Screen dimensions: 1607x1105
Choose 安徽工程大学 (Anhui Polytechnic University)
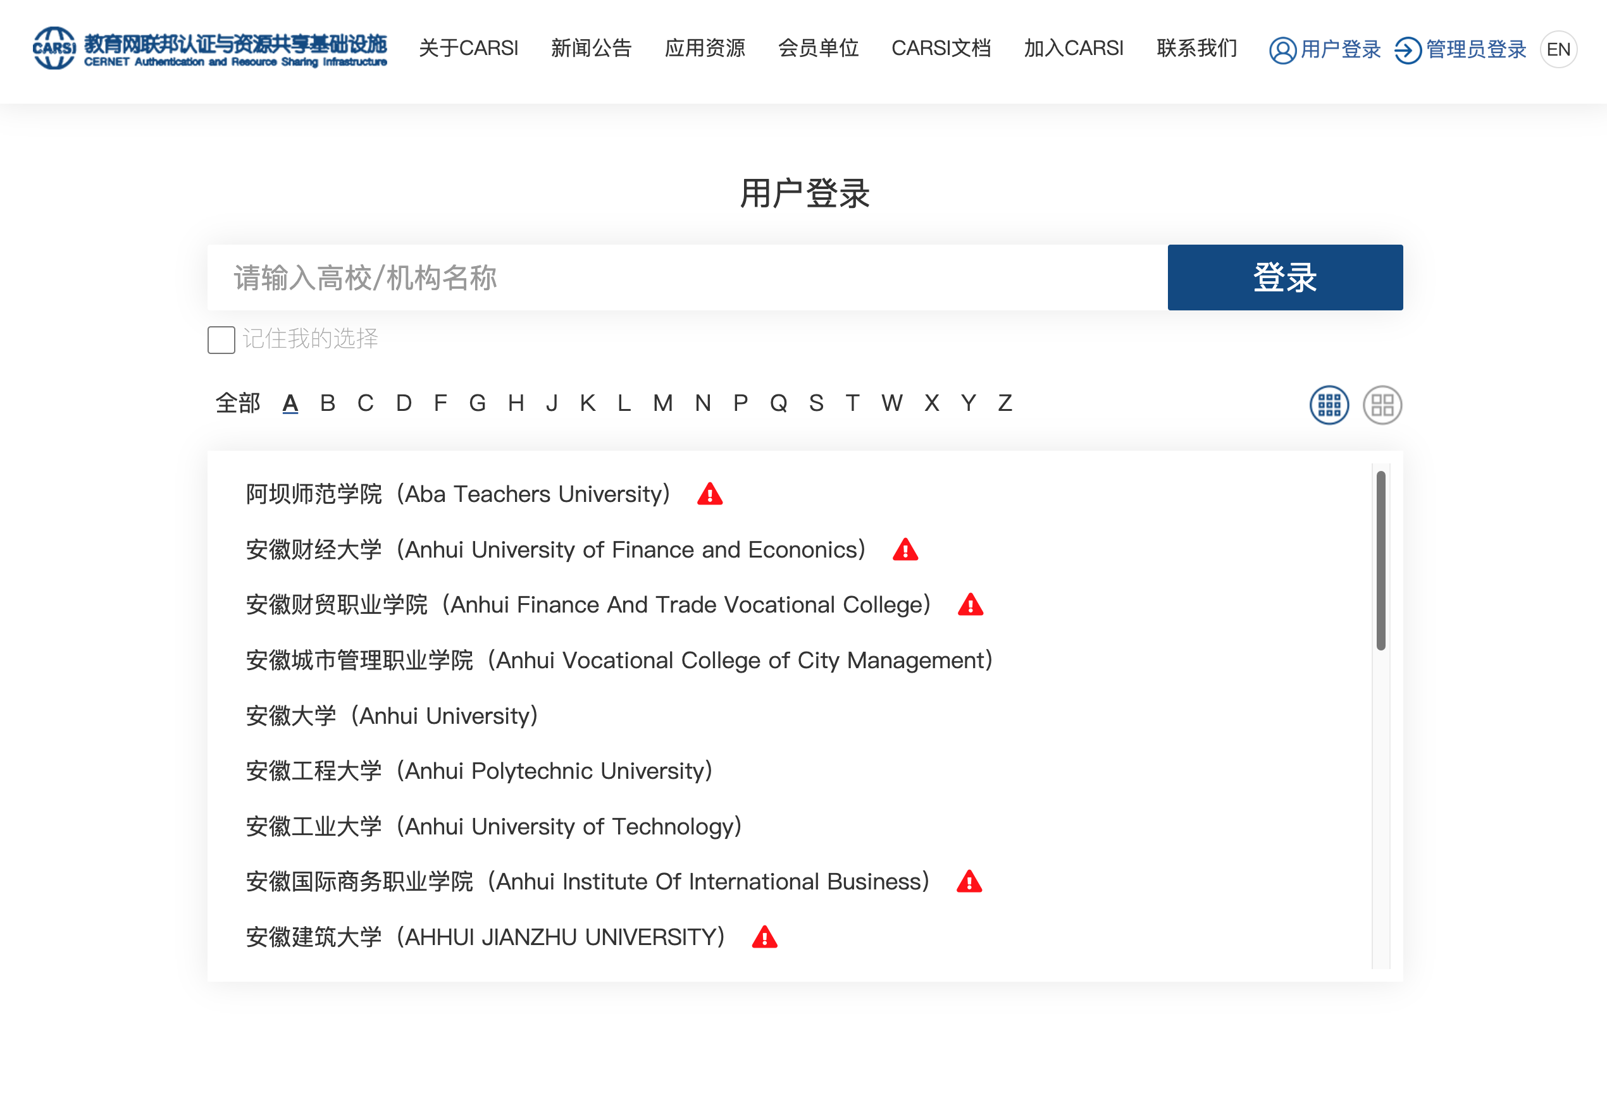click(480, 771)
